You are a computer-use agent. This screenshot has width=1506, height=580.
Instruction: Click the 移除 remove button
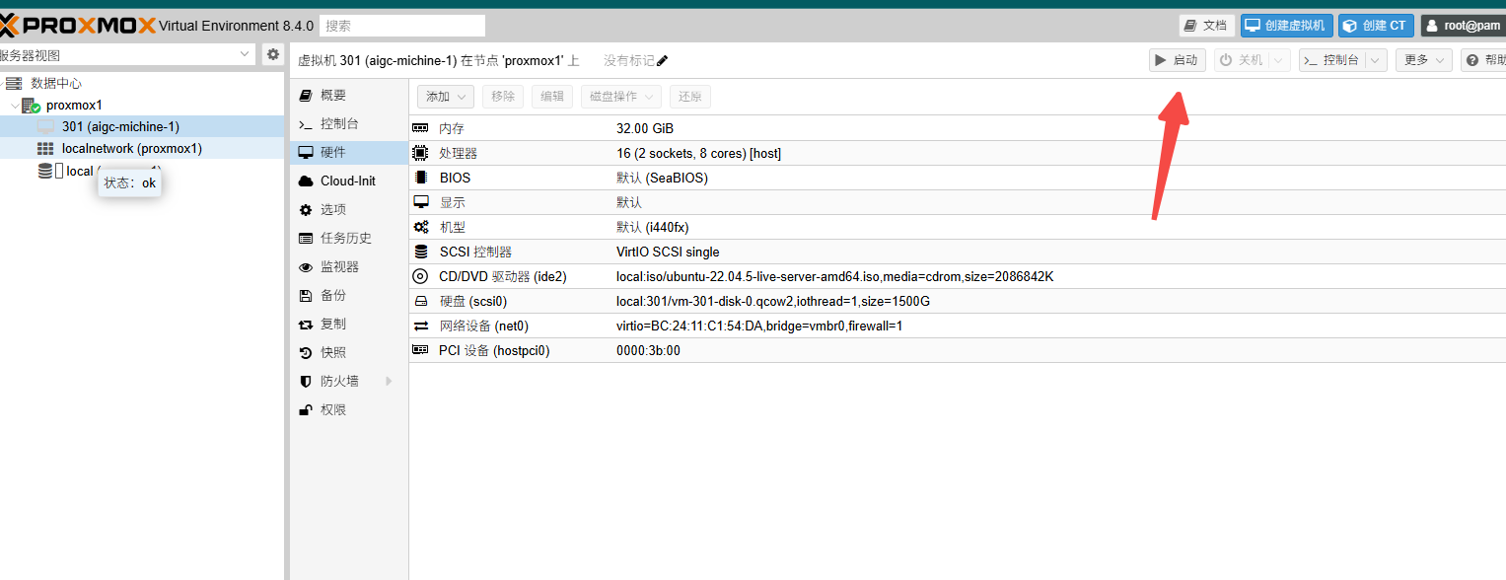[503, 96]
